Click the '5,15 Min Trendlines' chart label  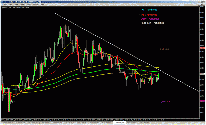coord(153,23)
